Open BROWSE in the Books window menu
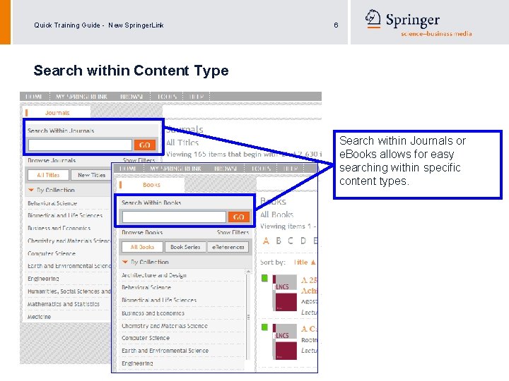Viewport: 509px width, 381px height. click(226, 169)
